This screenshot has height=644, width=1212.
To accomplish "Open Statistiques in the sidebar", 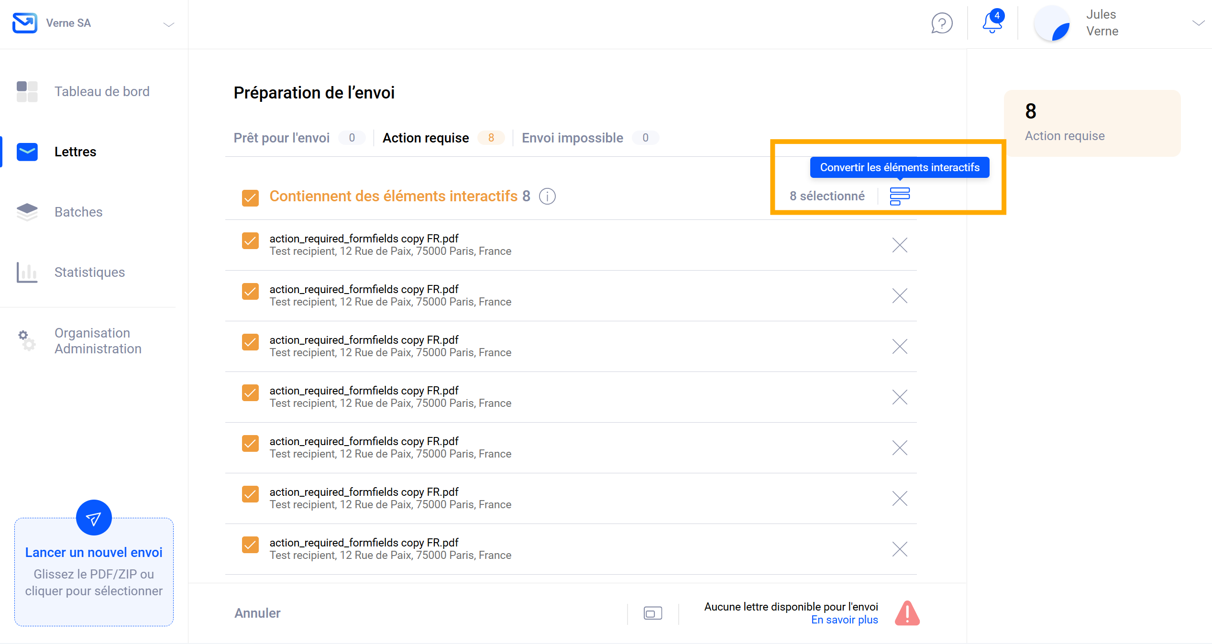I will (89, 272).
